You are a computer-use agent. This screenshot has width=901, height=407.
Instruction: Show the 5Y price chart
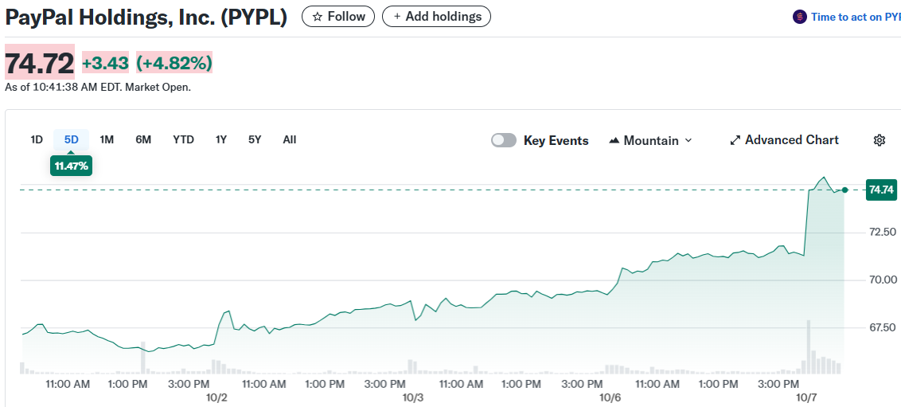[255, 139]
